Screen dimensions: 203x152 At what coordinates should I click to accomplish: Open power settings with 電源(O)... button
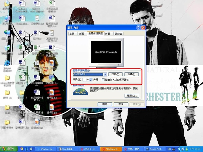pos(132,96)
